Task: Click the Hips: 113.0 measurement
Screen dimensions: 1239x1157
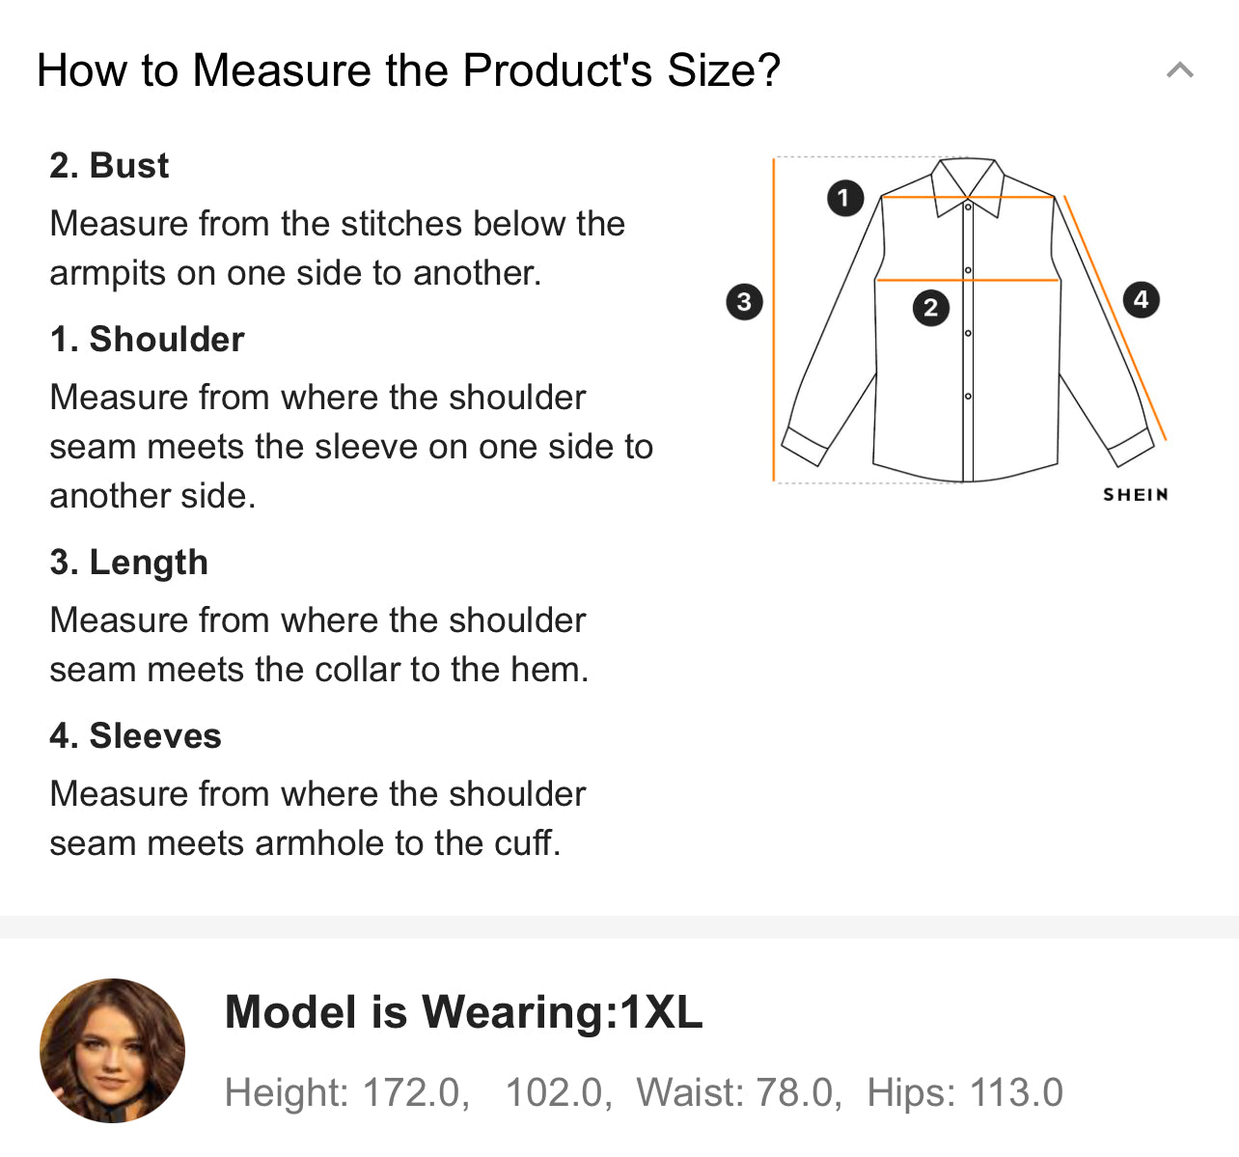Action: click(964, 1093)
